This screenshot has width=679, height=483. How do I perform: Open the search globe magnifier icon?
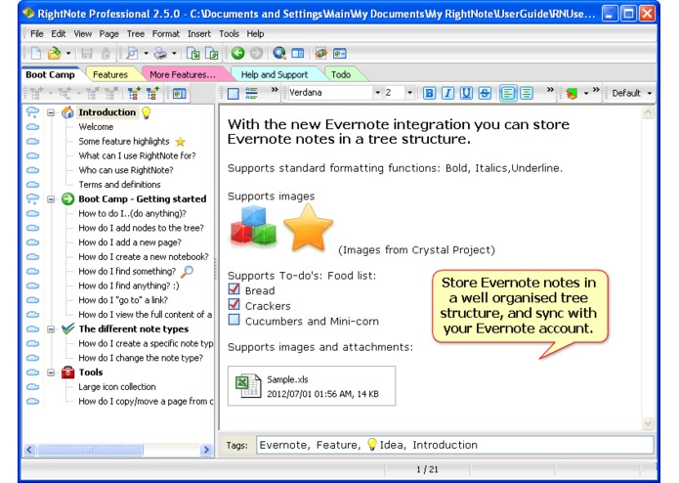(279, 53)
